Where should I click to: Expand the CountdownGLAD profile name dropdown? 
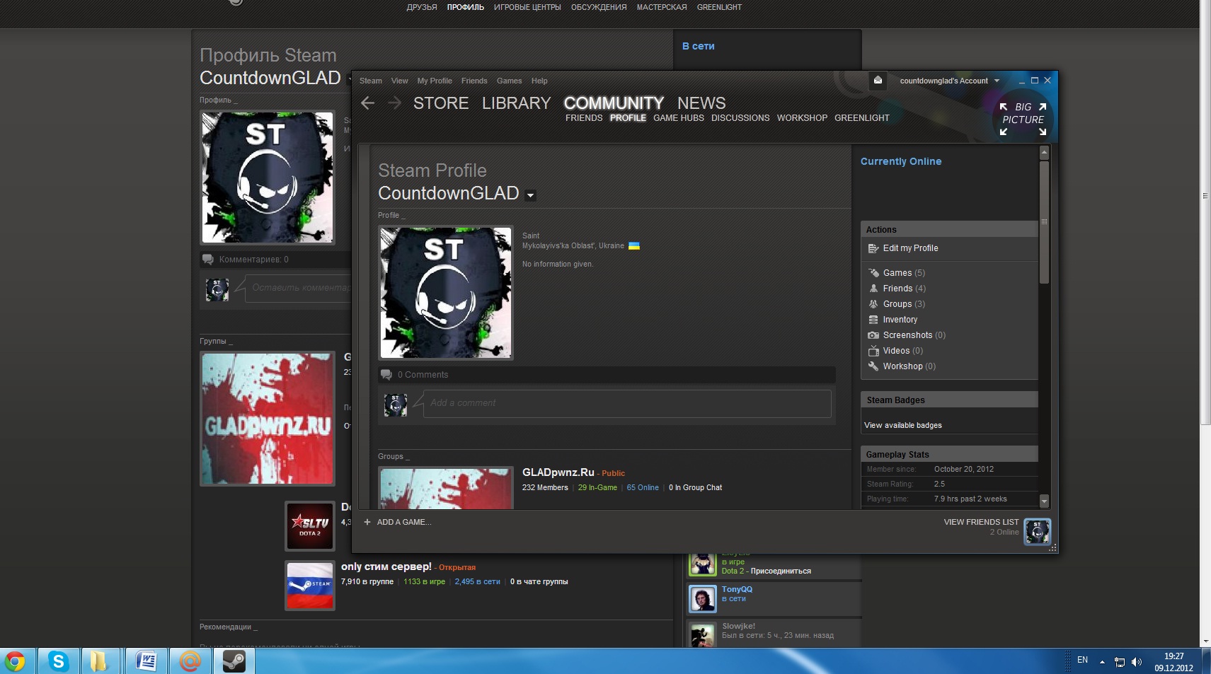click(x=530, y=196)
